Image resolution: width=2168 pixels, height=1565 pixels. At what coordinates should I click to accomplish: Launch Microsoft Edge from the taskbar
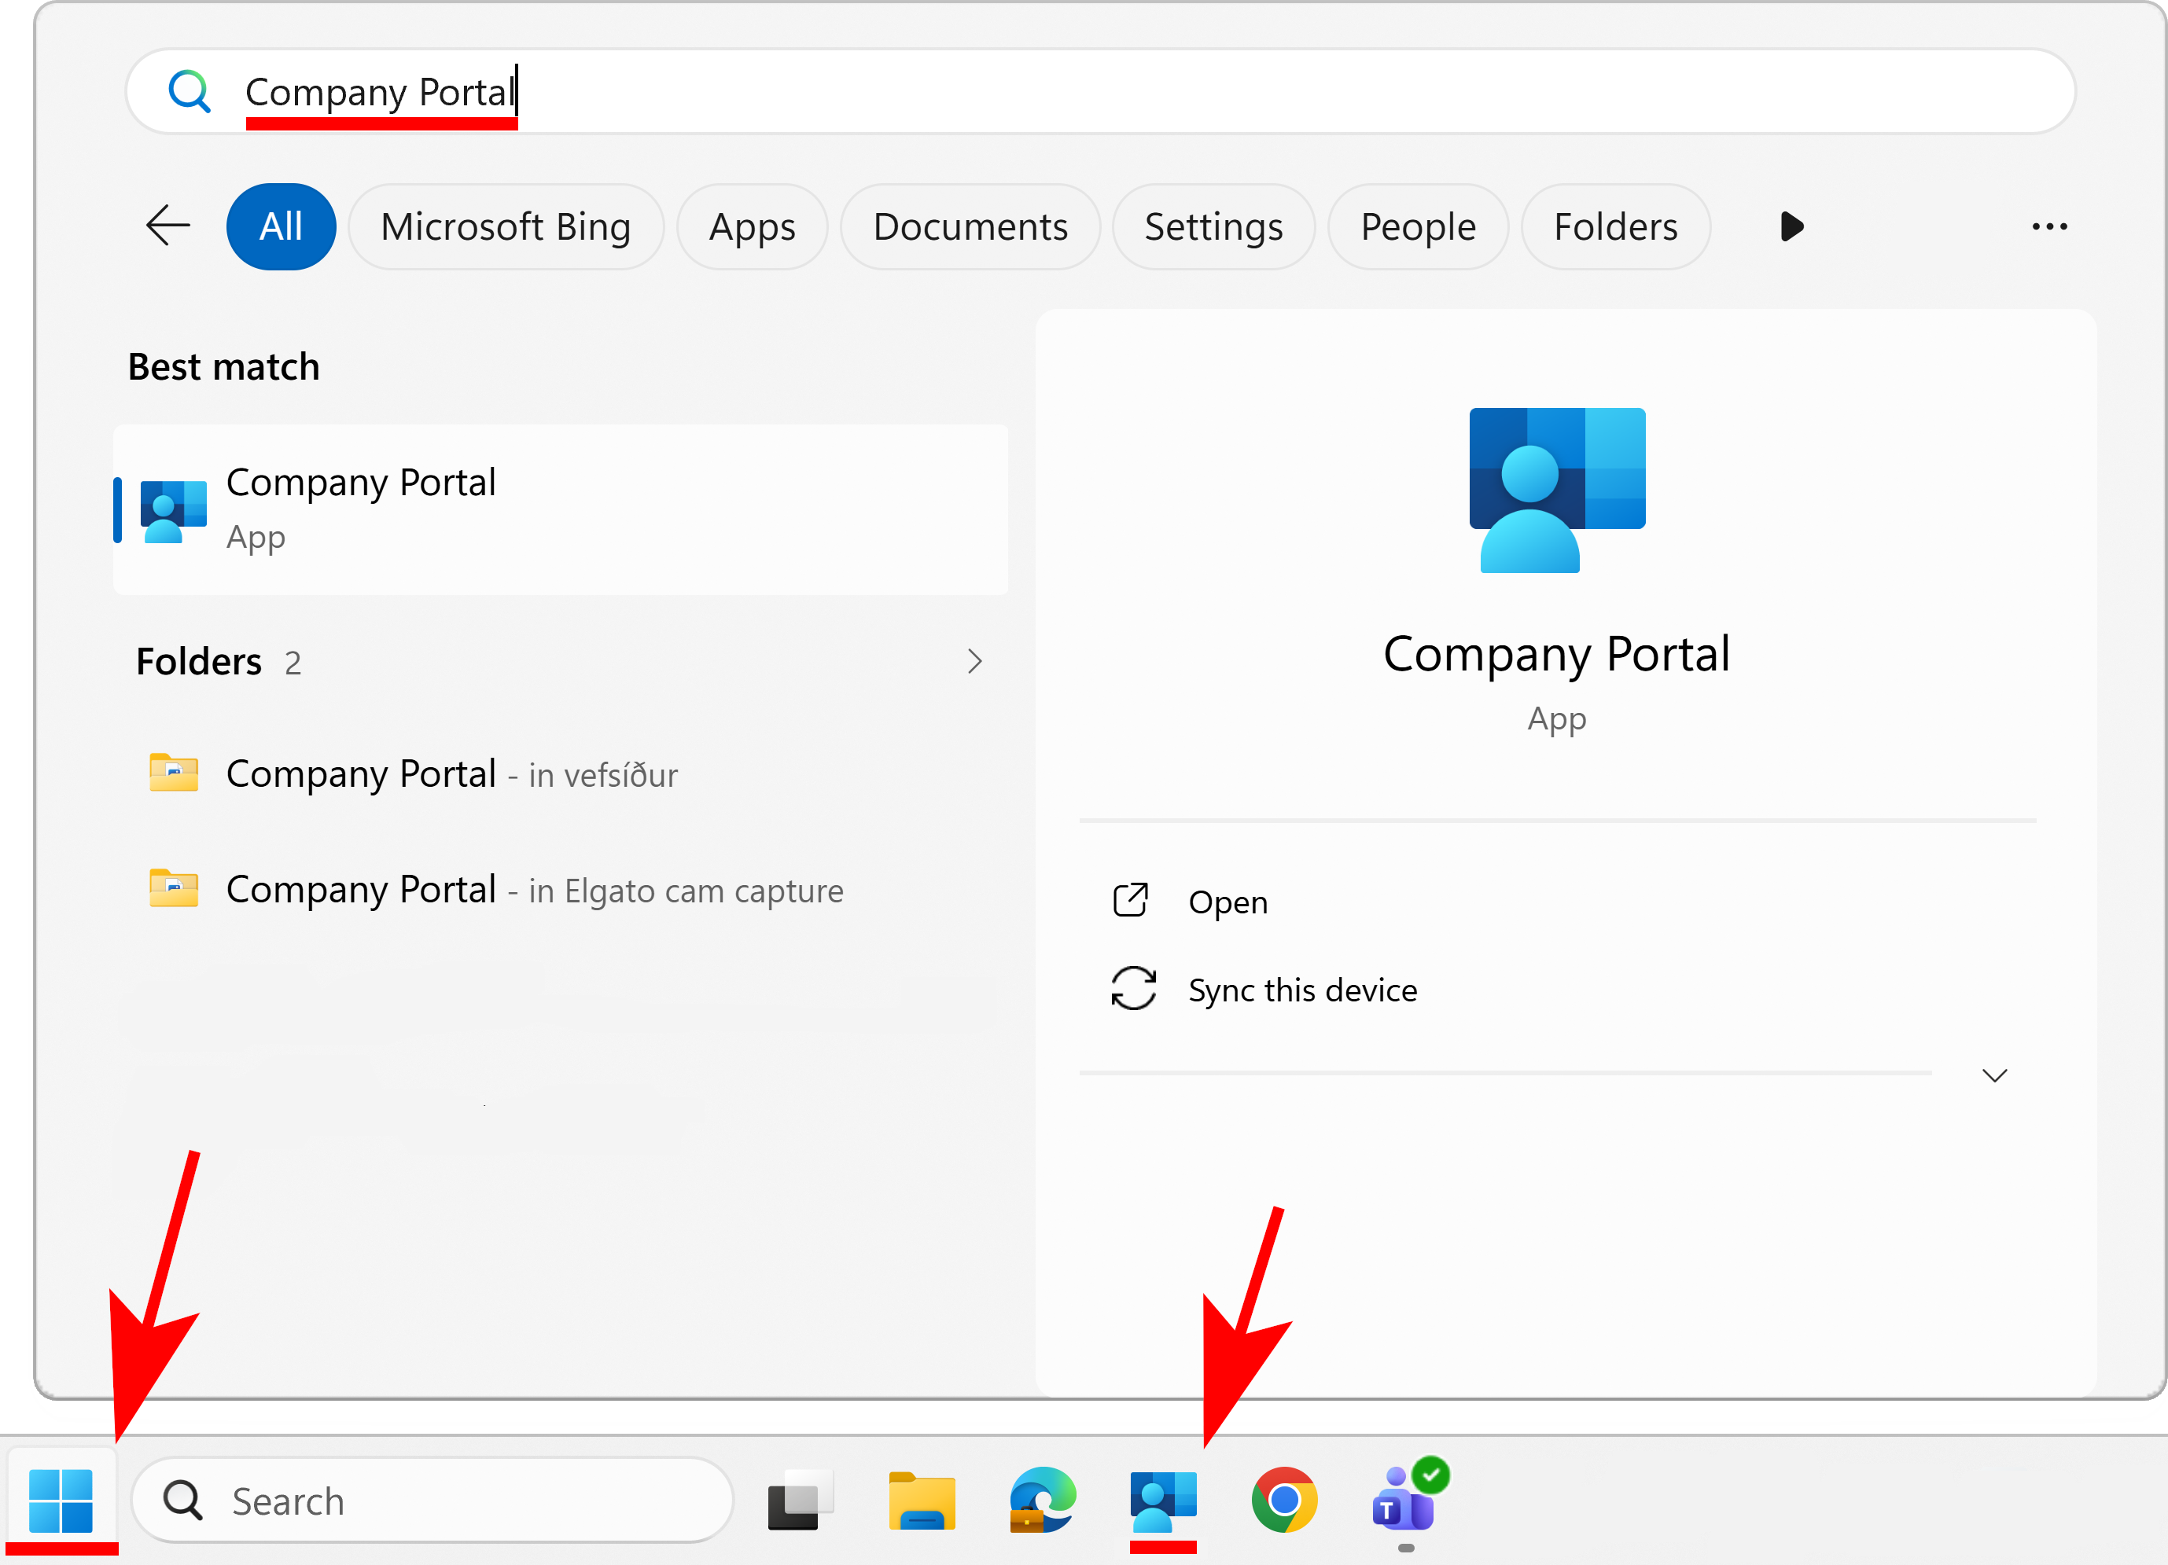1042,1500
